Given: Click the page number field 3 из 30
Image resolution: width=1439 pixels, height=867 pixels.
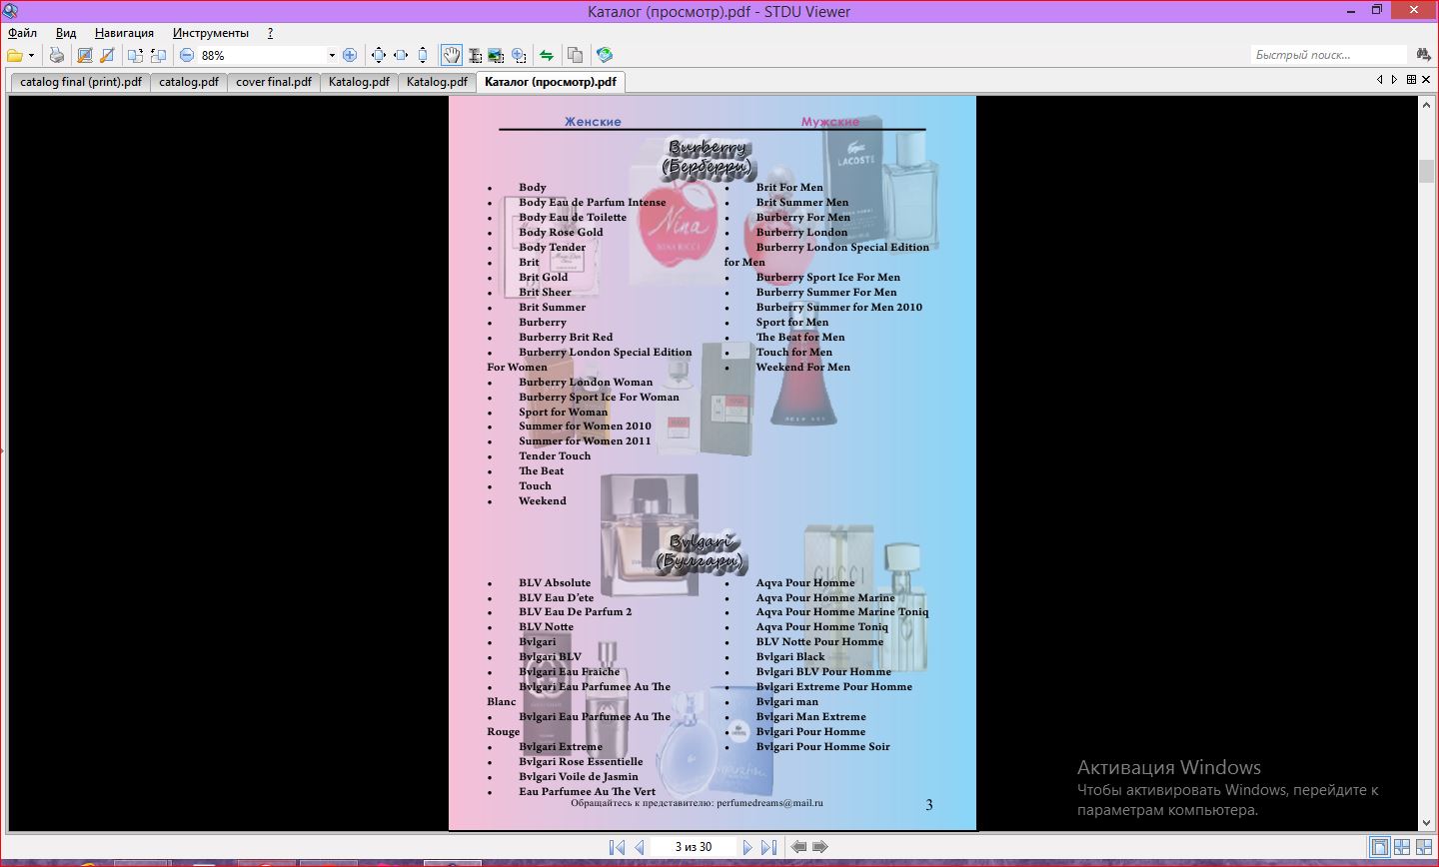Looking at the screenshot, I should tap(693, 847).
